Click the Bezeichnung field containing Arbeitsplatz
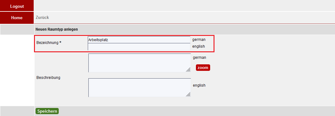 pos(139,40)
